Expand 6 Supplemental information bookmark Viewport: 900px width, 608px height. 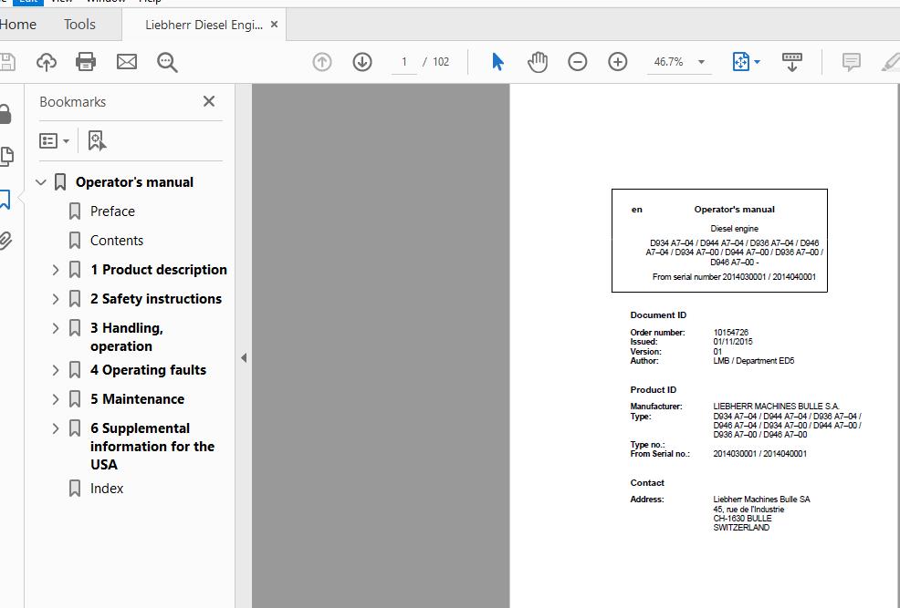click(56, 428)
